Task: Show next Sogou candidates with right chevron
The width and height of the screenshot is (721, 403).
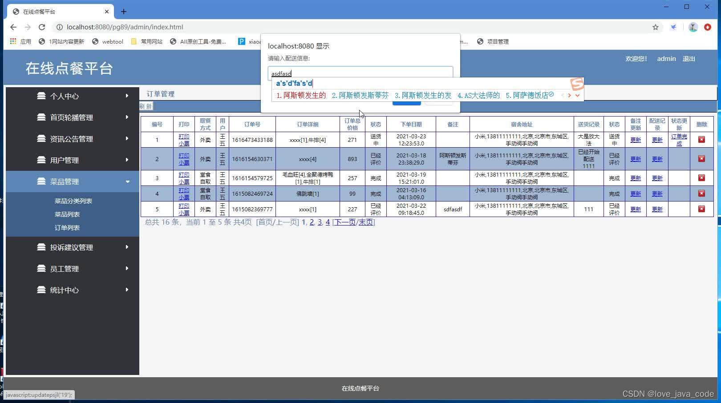Action: coord(570,95)
